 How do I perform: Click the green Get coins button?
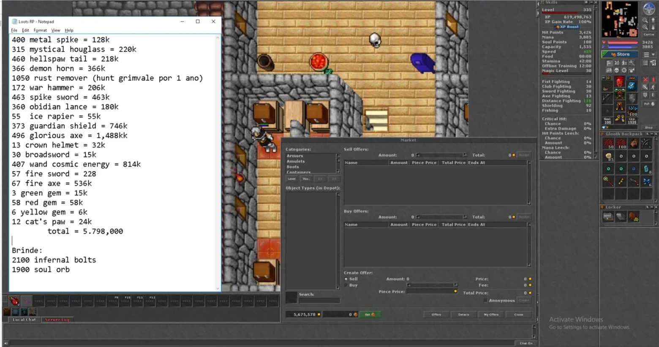[370, 314]
